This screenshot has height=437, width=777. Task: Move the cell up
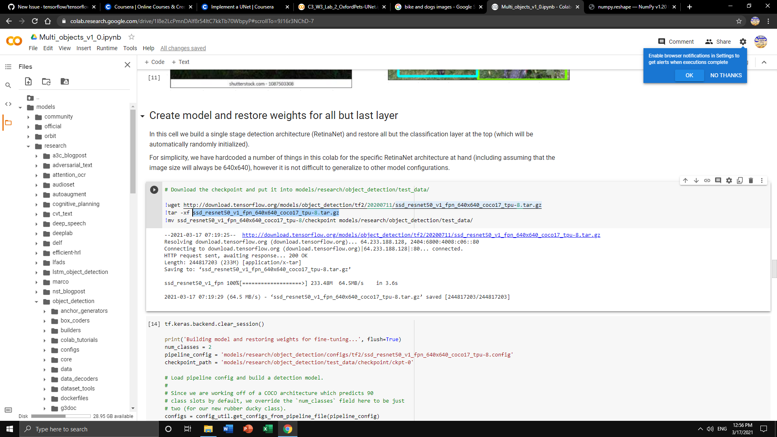(x=686, y=180)
